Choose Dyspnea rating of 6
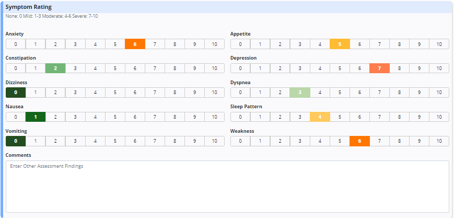The height and width of the screenshot is (218, 454). [359, 93]
